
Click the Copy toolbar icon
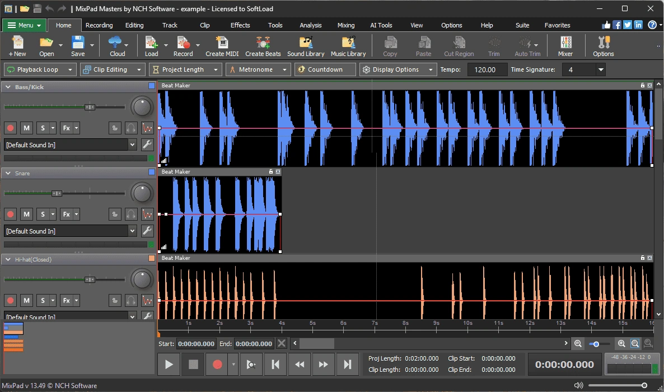coord(390,46)
